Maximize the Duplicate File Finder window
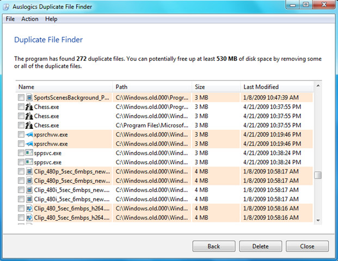Viewport: 338px width, 261px height. click(306, 5)
